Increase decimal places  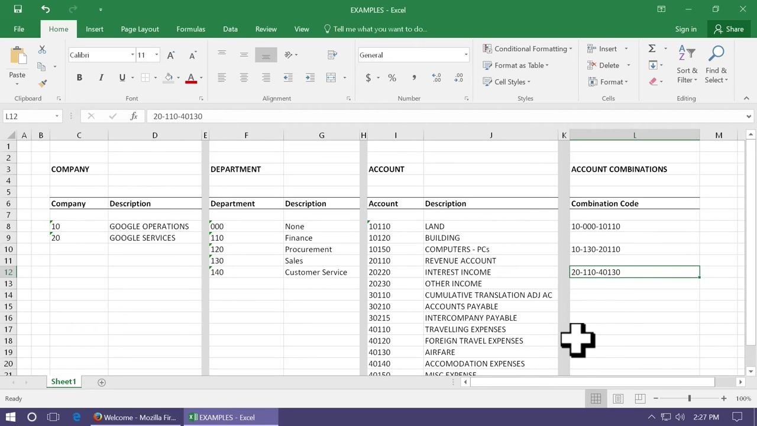coord(436,78)
